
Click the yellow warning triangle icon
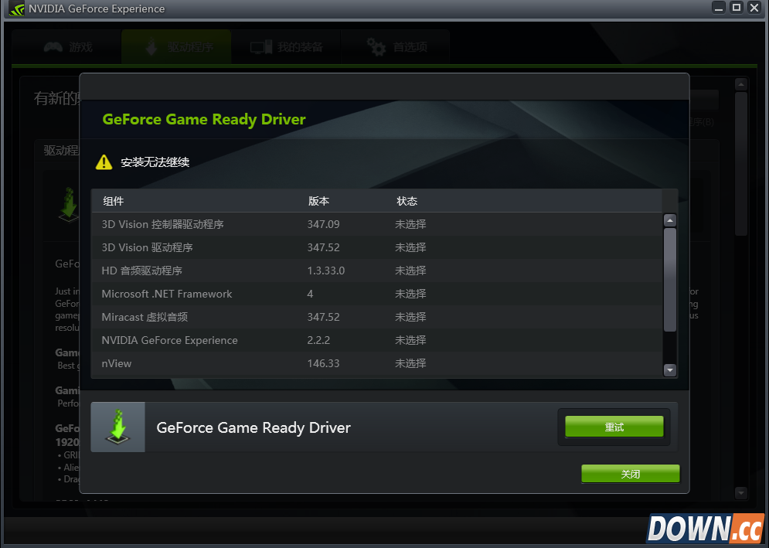click(104, 162)
